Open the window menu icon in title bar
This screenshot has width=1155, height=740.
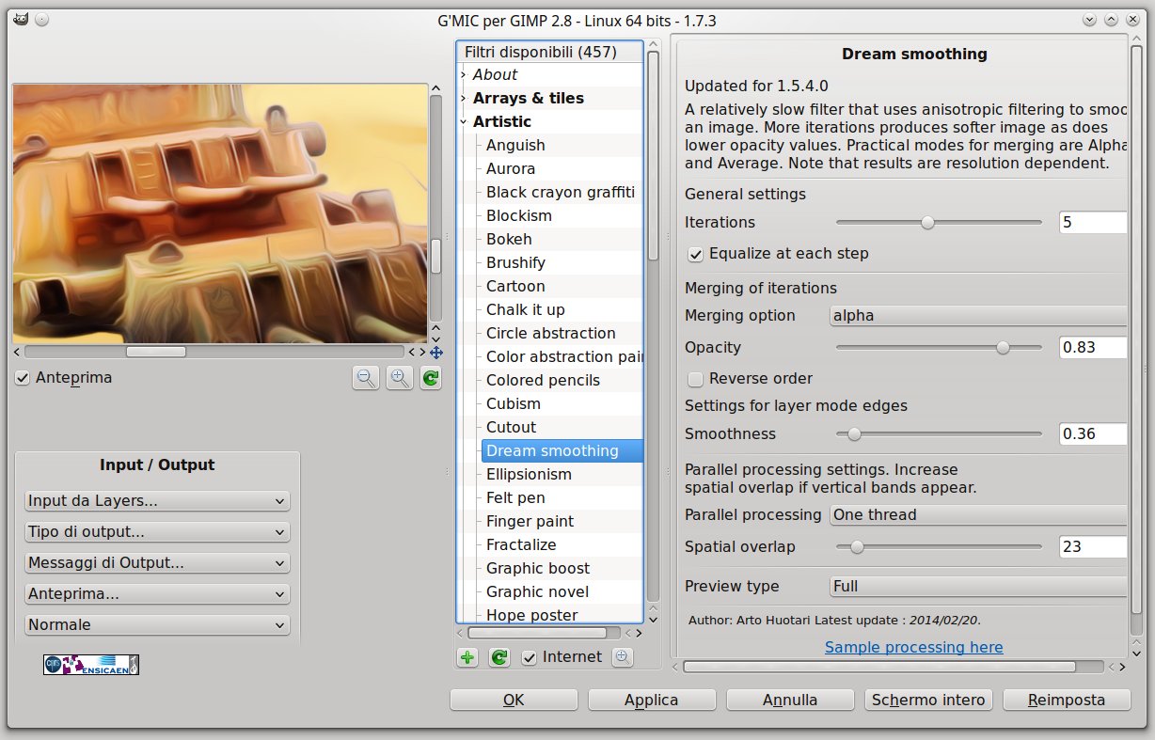20,20
